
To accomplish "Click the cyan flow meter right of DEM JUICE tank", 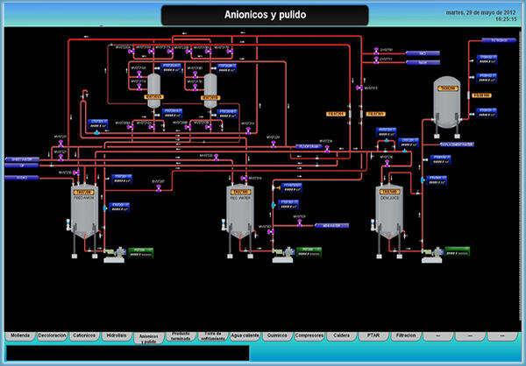I will [422, 180].
